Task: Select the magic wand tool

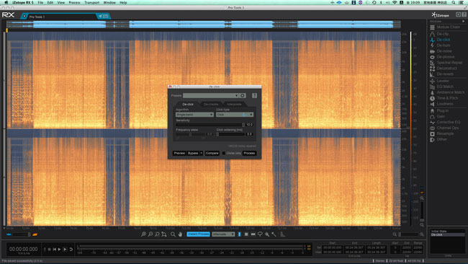Action: tap(274, 234)
